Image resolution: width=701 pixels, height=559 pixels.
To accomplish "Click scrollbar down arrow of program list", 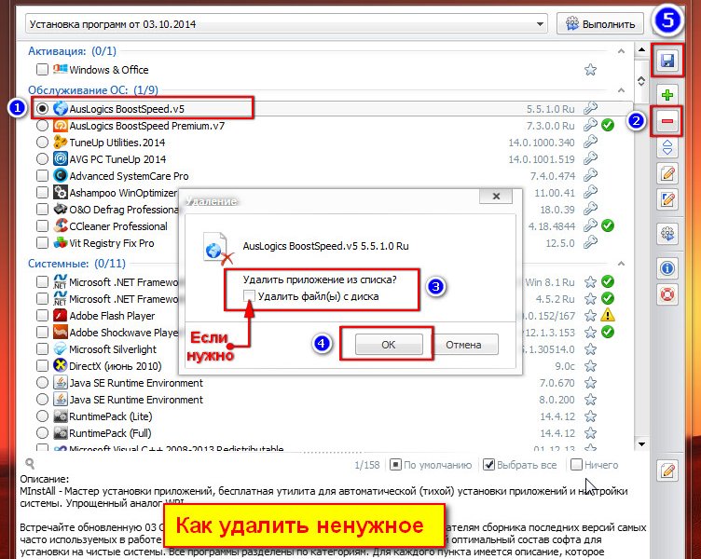I will tap(641, 444).
